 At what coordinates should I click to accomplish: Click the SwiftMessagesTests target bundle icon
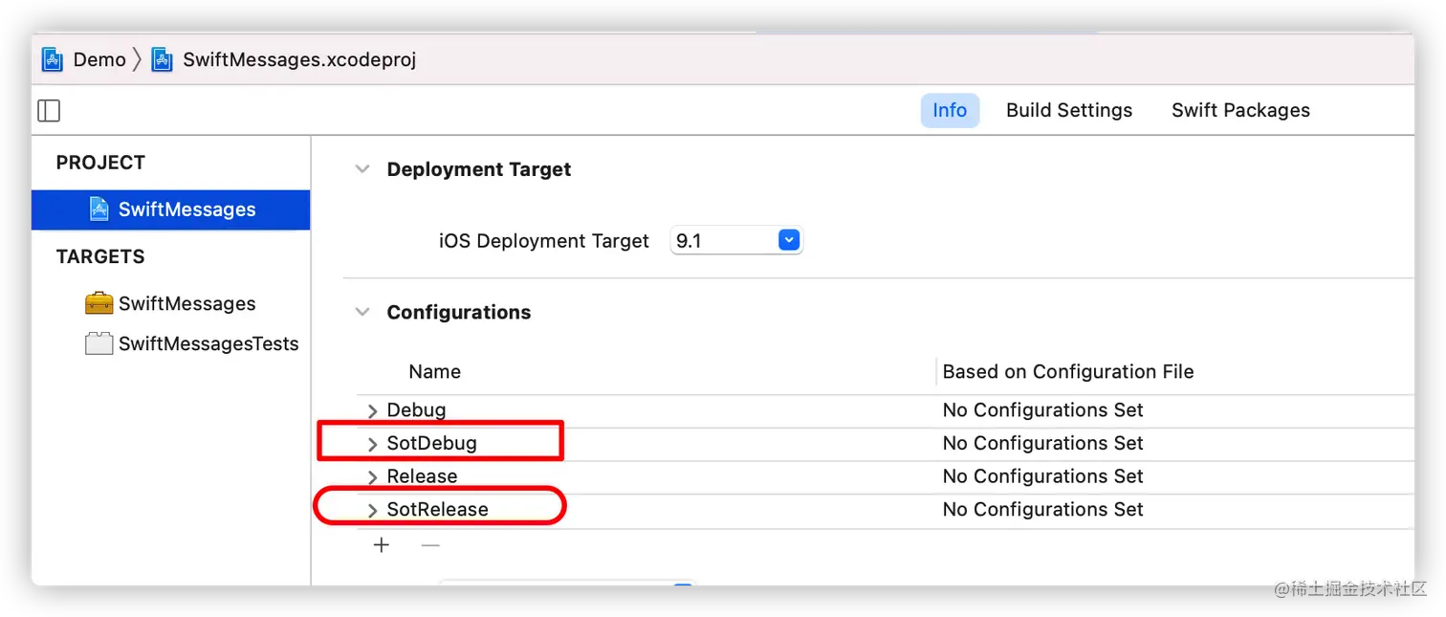tap(99, 343)
